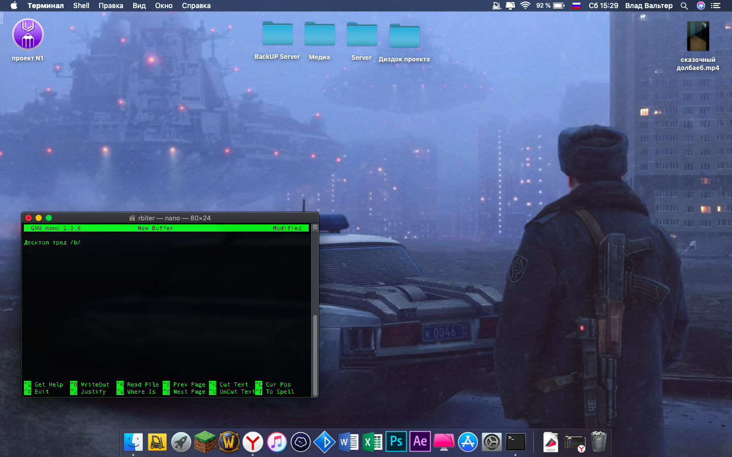
Task: Open the Справка menu
Action: 196,6
